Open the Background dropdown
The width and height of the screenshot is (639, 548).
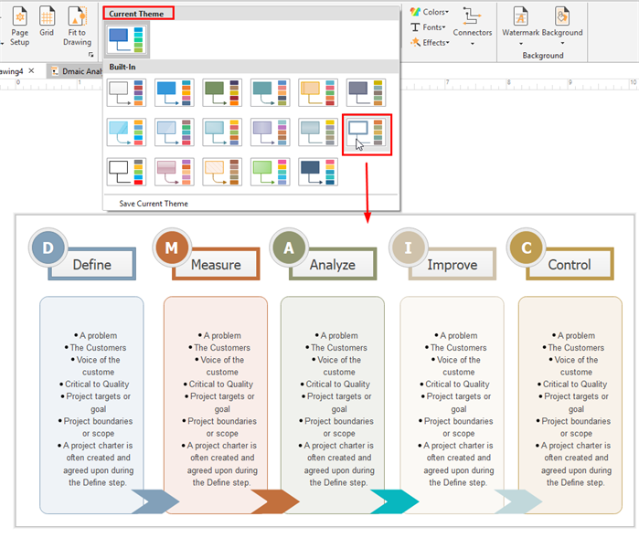point(562,26)
